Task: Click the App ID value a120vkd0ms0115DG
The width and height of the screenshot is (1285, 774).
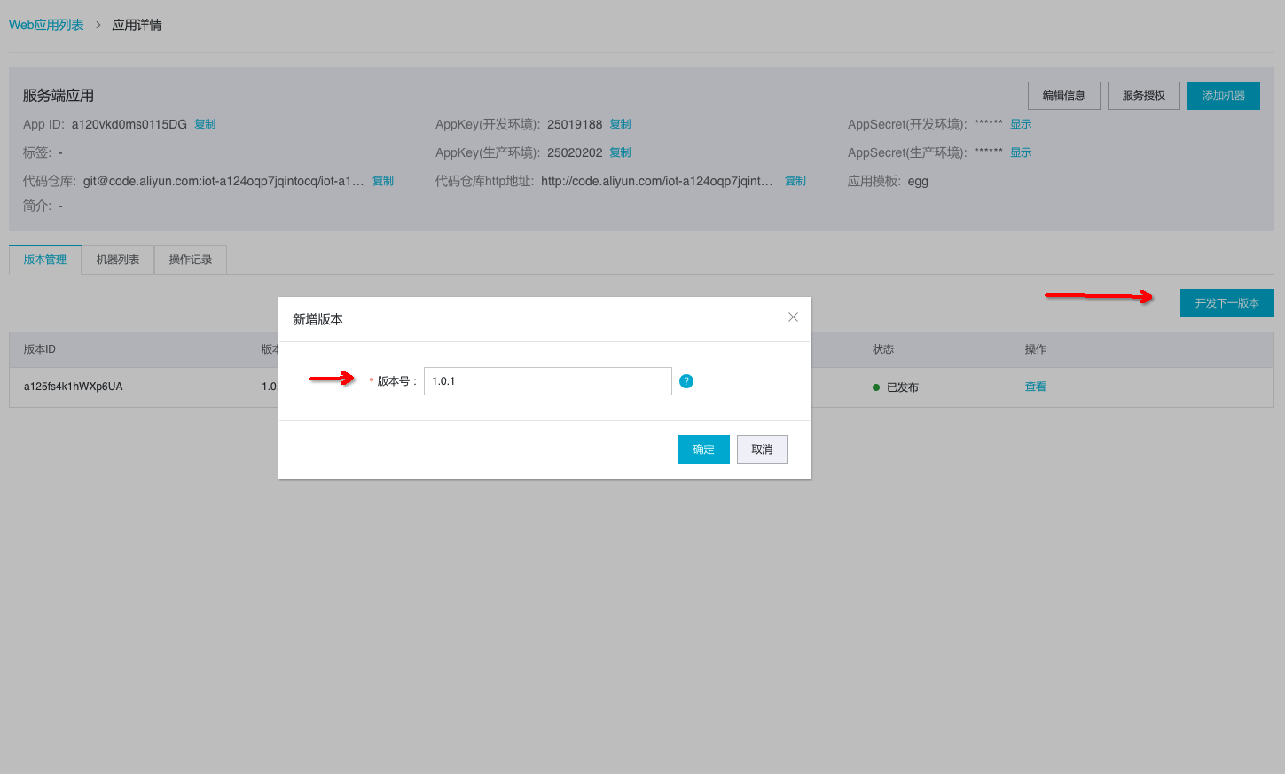Action: (129, 124)
